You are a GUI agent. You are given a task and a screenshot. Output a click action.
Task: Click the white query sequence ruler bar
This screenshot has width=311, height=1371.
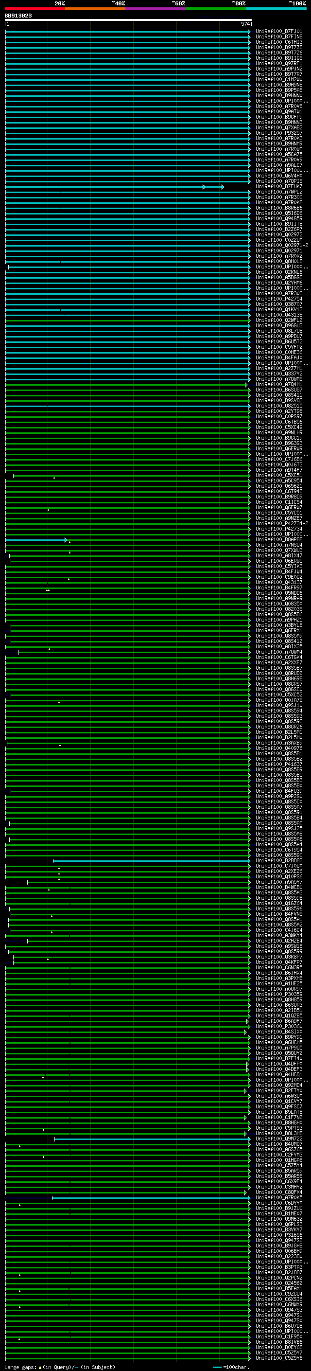coord(128,20)
